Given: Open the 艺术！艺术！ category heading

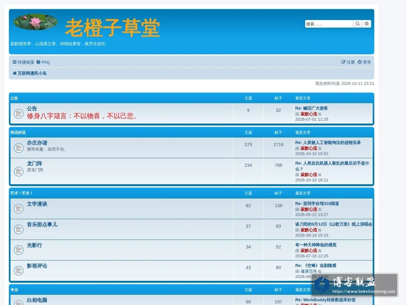Looking at the screenshot, I should 21,193.
